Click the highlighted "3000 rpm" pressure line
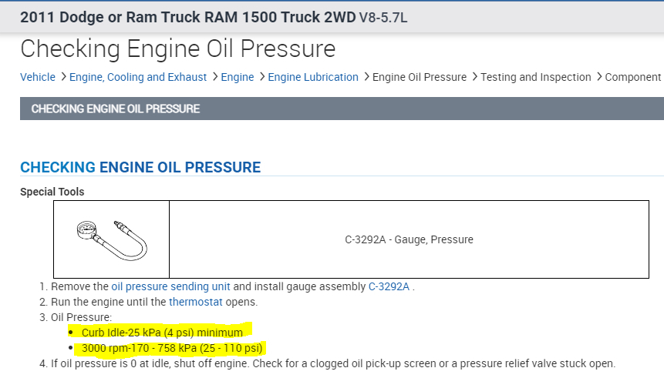Viewport: 664px width, 388px height. coord(172,348)
